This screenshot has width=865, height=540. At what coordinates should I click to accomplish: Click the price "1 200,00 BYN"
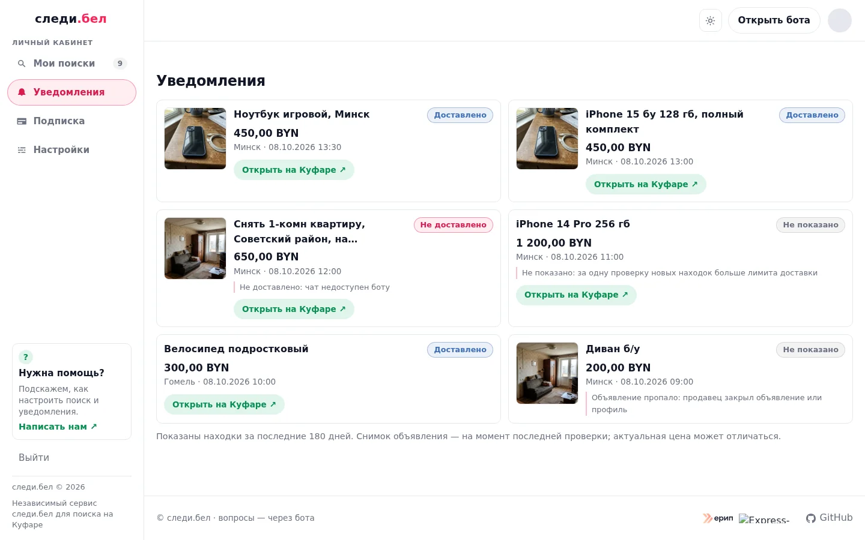click(x=554, y=243)
